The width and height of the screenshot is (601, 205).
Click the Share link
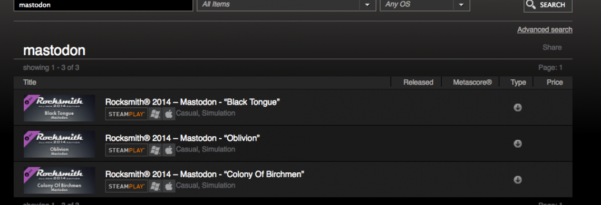pos(552,47)
